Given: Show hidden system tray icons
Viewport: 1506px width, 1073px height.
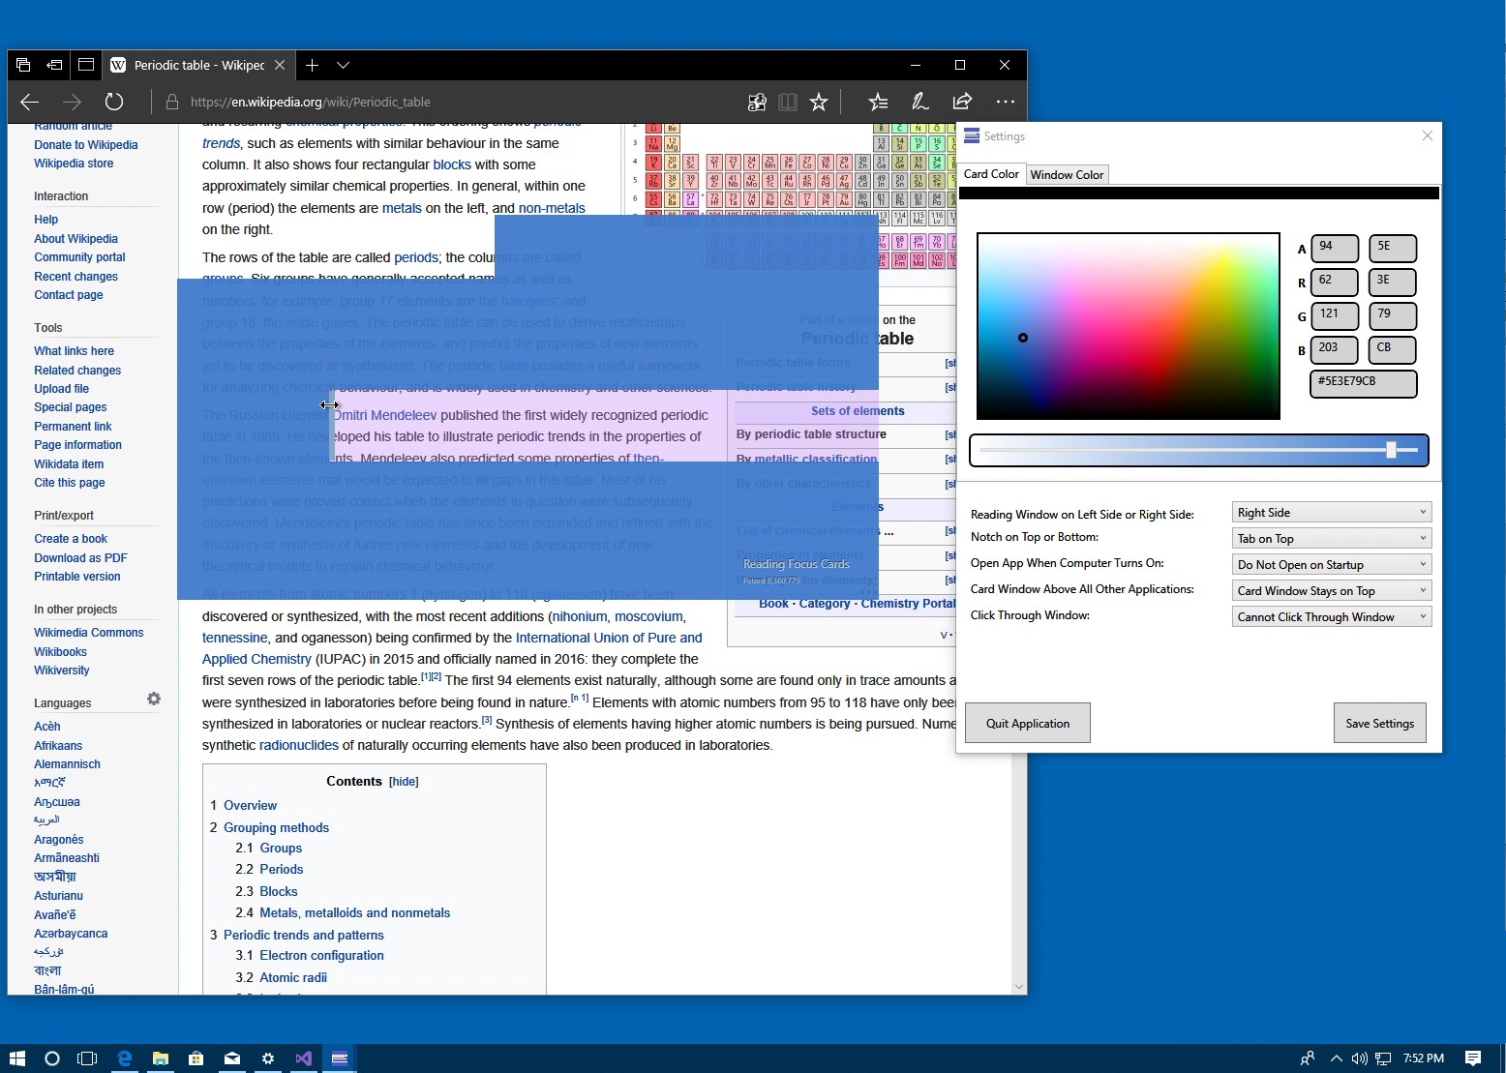Looking at the screenshot, I should tap(1337, 1058).
